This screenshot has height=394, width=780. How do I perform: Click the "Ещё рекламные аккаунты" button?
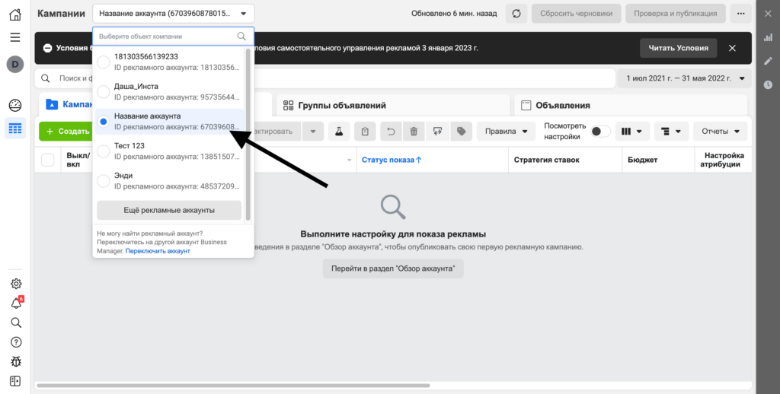pyautogui.click(x=169, y=210)
